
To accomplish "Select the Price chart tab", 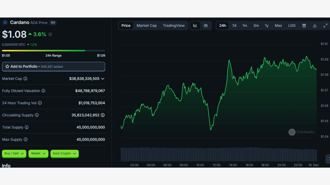I will (x=126, y=26).
